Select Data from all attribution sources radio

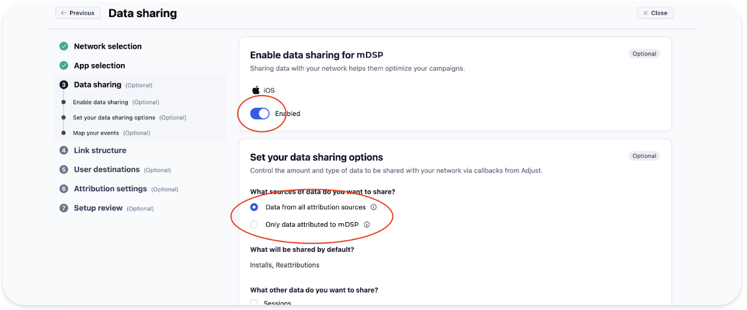point(254,207)
